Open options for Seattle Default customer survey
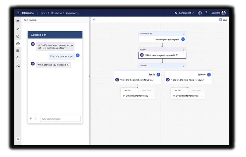The image size is (246, 157). pyautogui.click(x=152, y=96)
